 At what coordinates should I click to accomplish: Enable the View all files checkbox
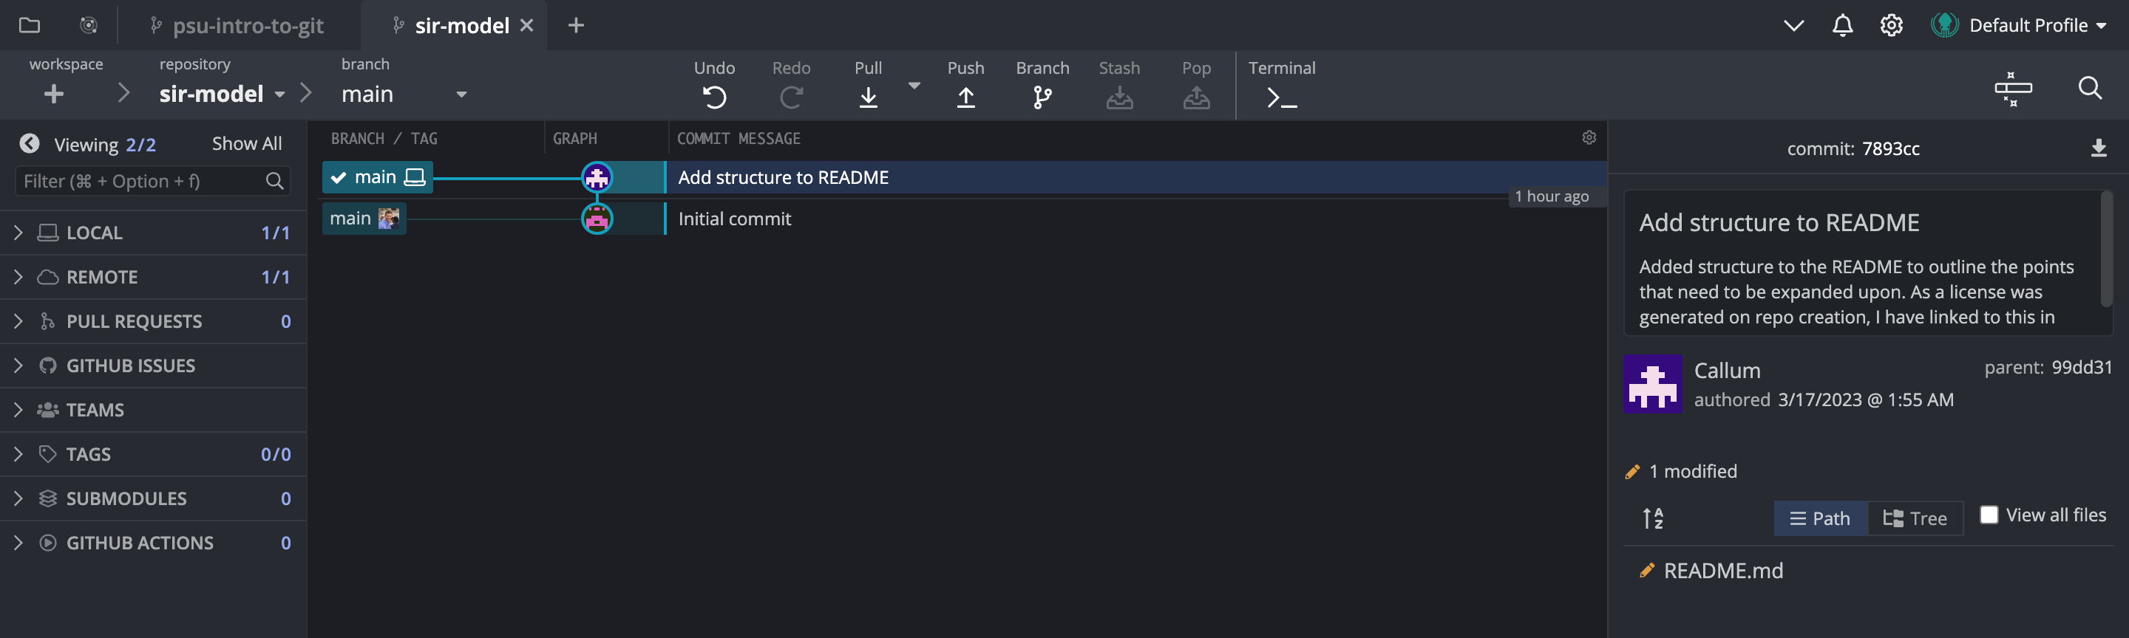pyautogui.click(x=1989, y=515)
